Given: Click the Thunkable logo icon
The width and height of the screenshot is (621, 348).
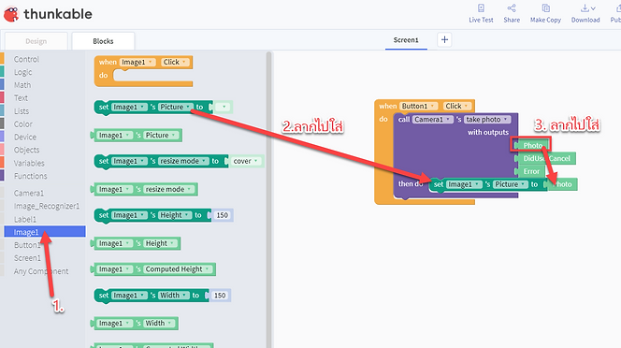Looking at the screenshot, I should (11, 14).
